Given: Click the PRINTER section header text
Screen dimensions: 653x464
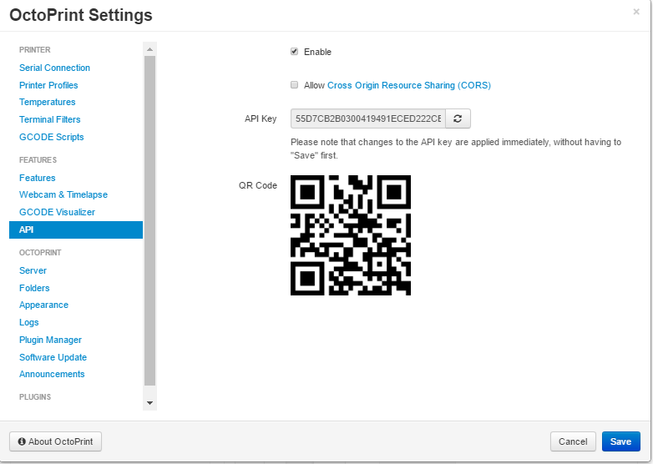Looking at the screenshot, I should pos(34,50).
